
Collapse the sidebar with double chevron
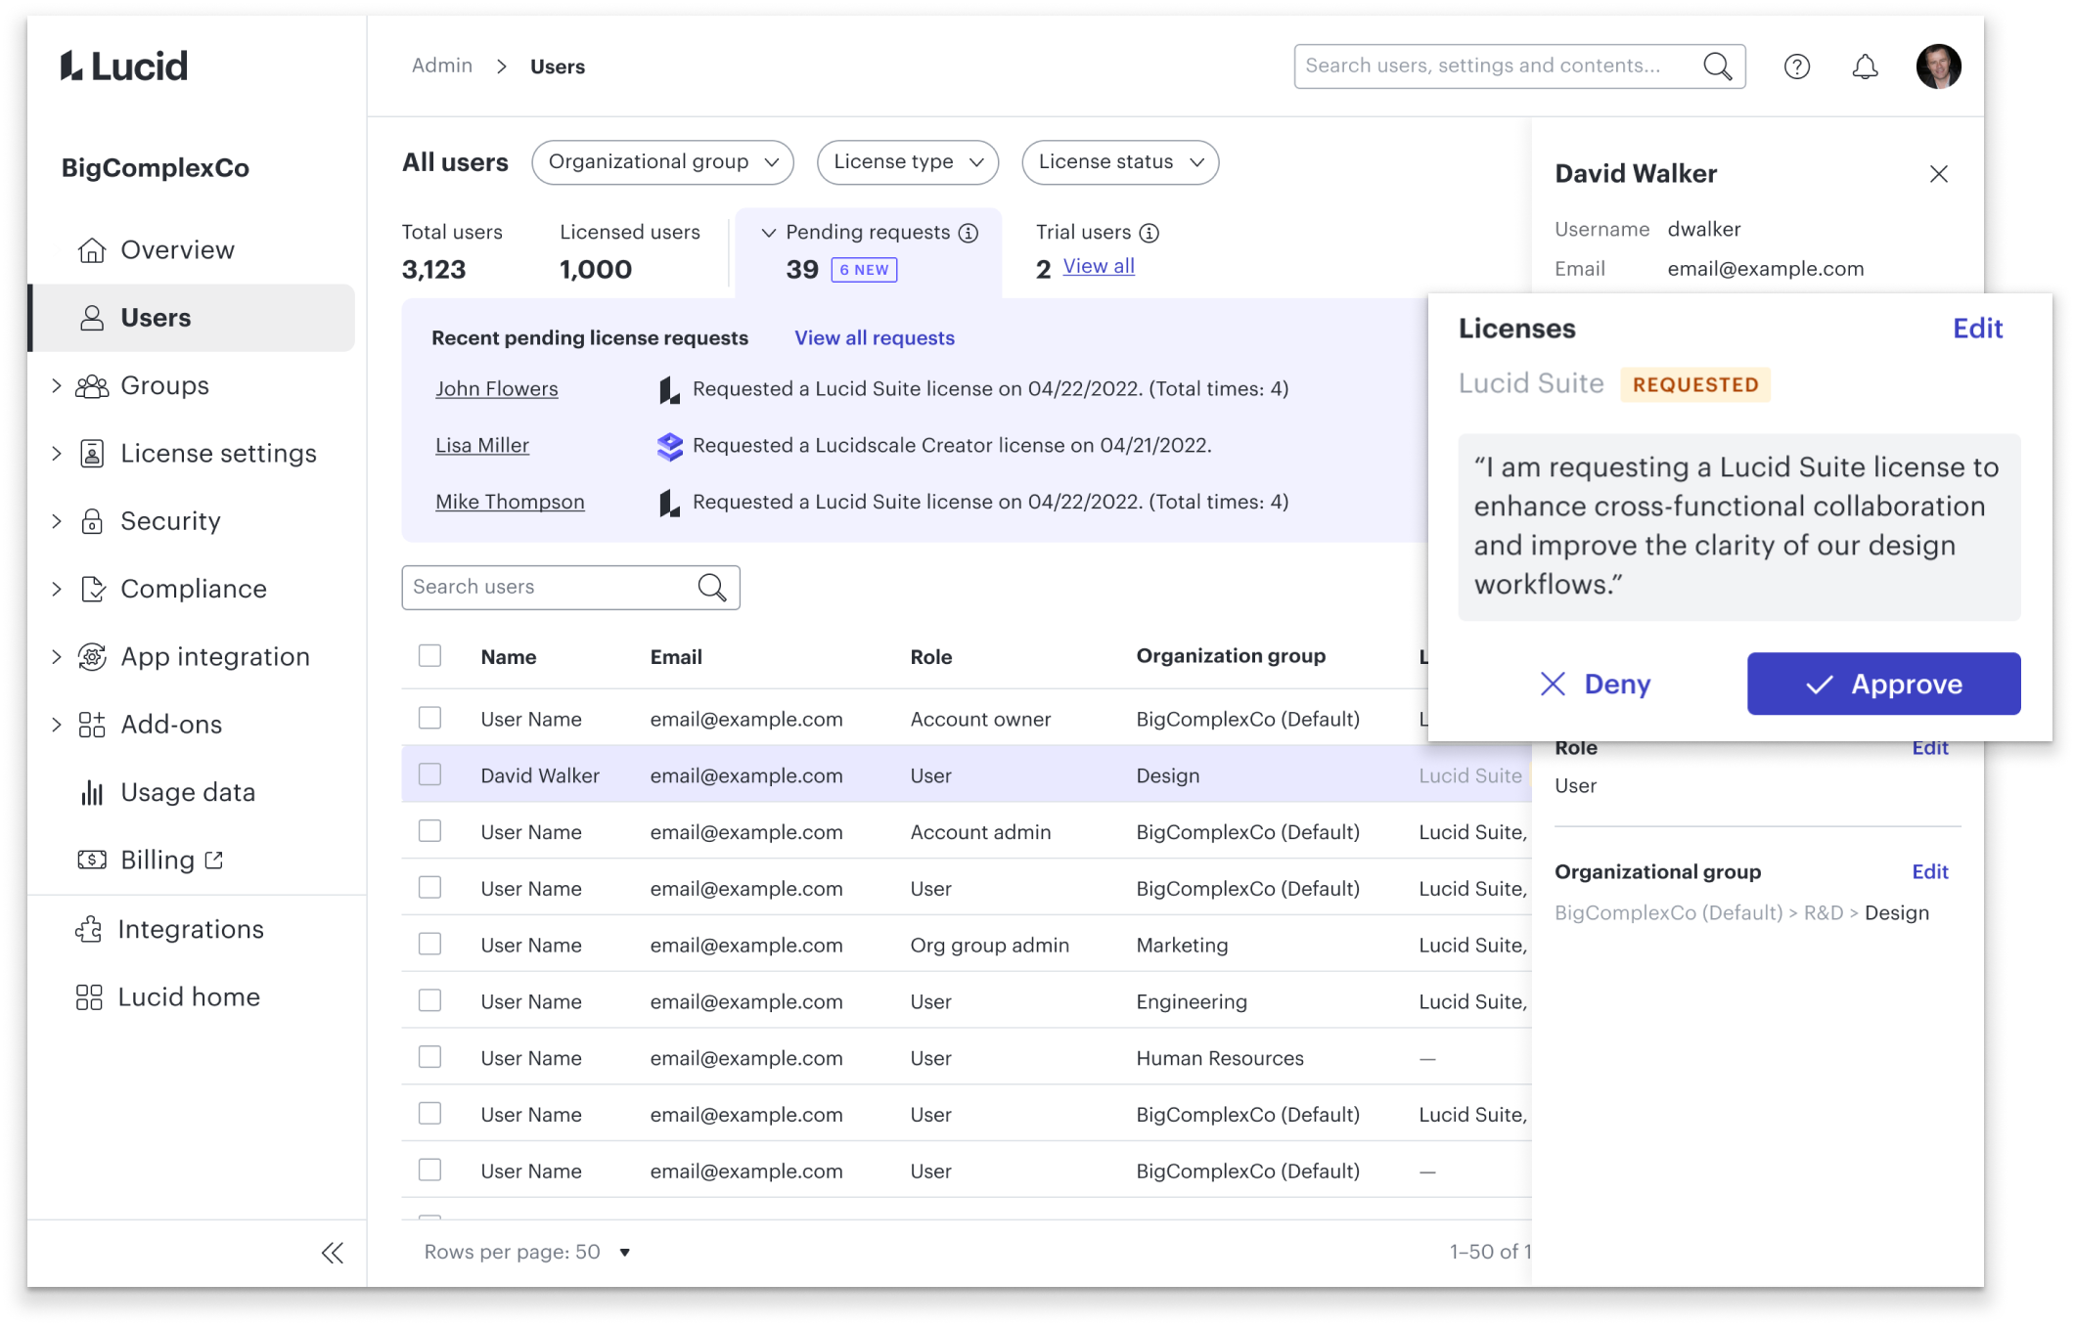point(333,1253)
